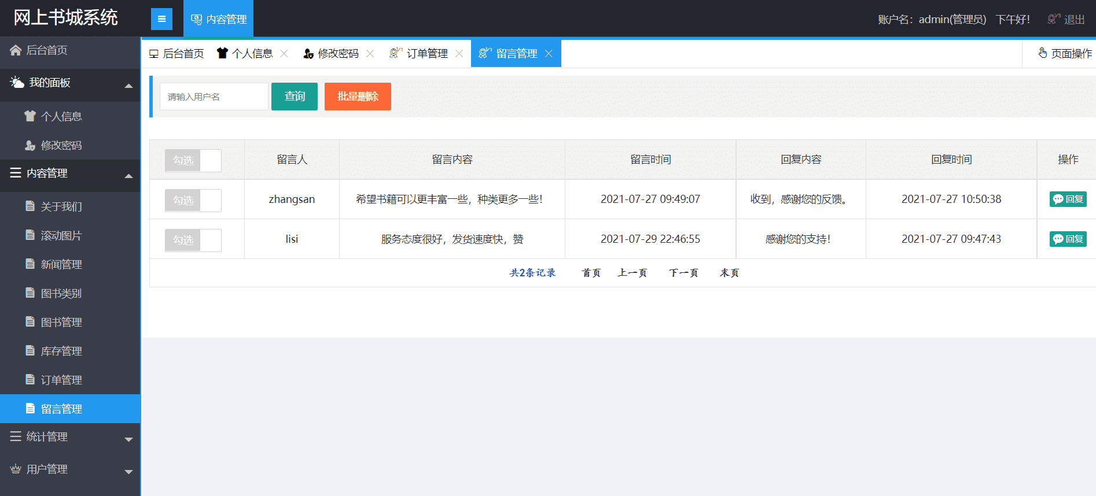Toggle the select-all 勾选 switch in header
The width and height of the screenshot is (1096, 496).
193,160
